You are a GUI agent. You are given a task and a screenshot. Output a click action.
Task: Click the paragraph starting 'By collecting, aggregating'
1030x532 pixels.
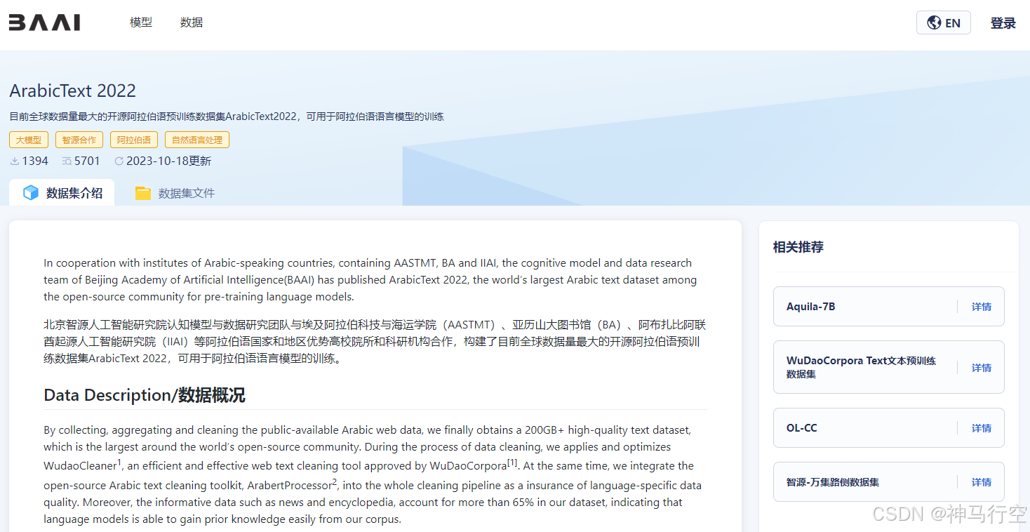coord(373,474)
